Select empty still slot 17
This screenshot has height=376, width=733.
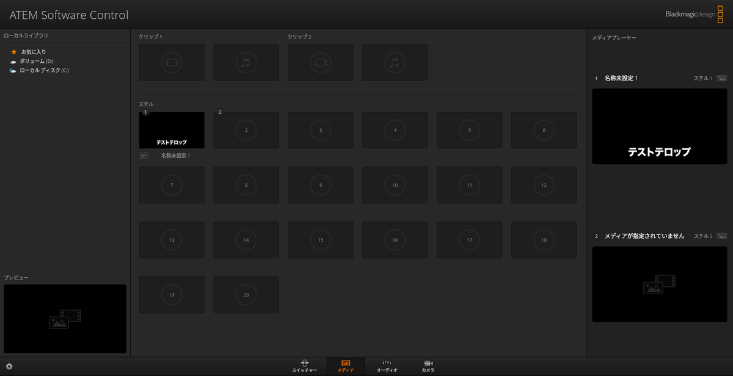point(470,240)
